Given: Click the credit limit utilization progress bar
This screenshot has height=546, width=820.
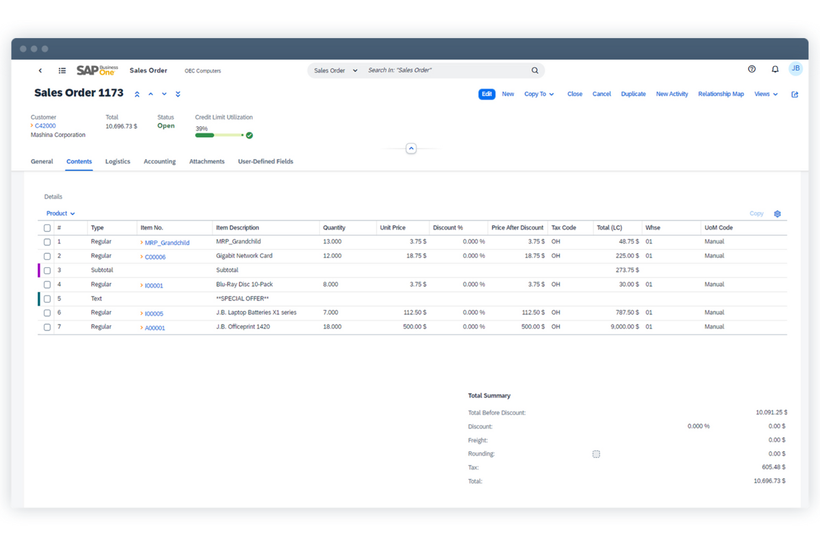Looking at the screenshot, I should (x=219, y=136).
